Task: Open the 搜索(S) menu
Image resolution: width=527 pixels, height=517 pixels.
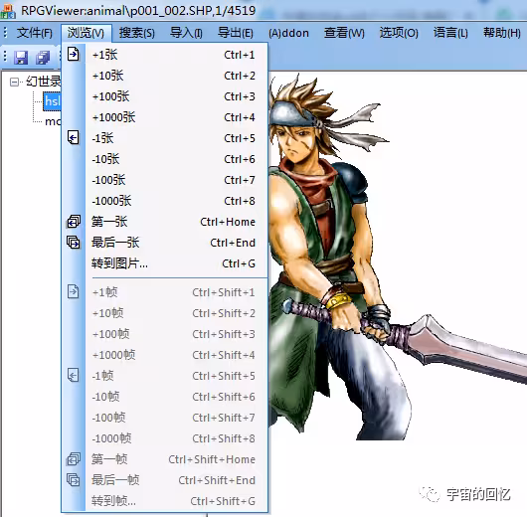Action: pos(137,33)
